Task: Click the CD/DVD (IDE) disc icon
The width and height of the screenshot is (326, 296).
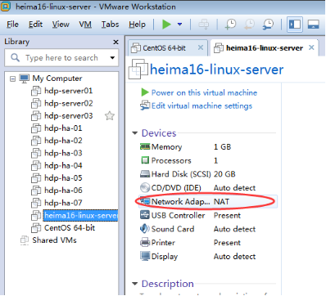Action: (145, 187)
